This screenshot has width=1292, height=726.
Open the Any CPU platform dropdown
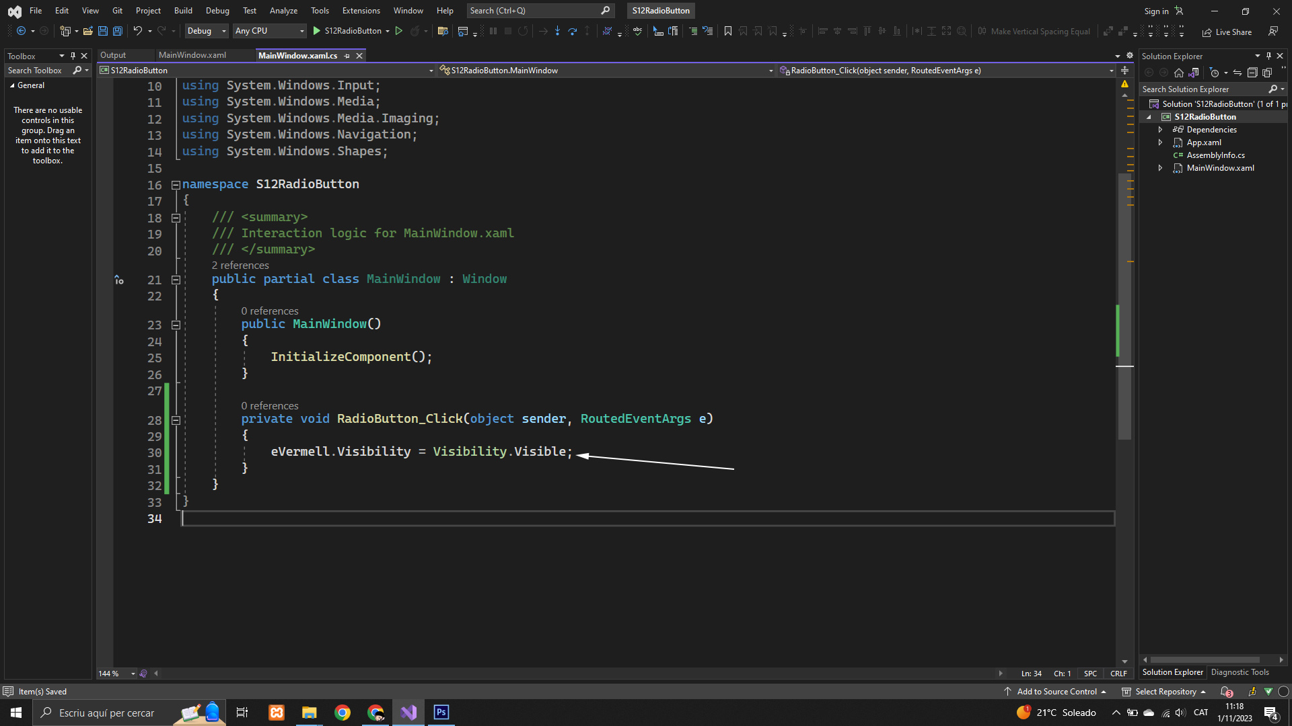pos(269,31)
